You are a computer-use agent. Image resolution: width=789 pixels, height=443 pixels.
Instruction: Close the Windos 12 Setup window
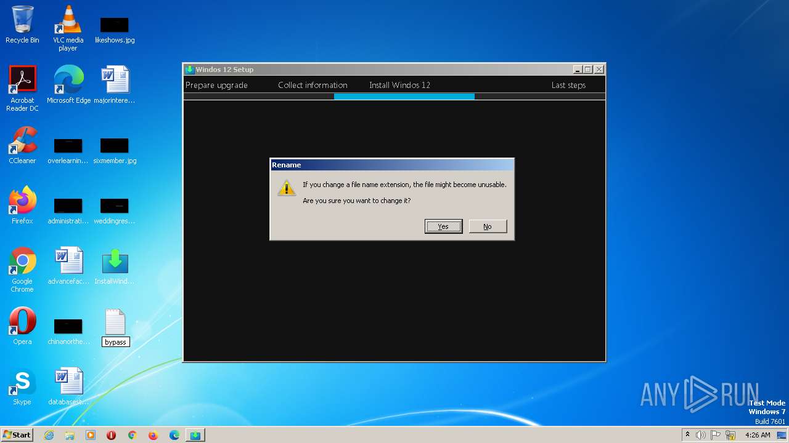(x=599, y=70)
